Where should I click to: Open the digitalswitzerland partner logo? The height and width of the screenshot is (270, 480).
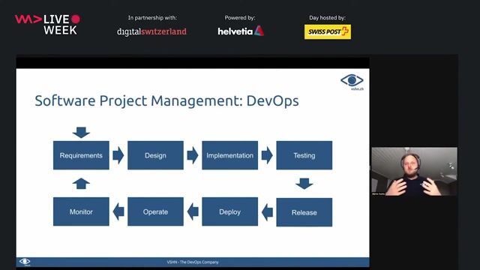[x=151, y=31]
